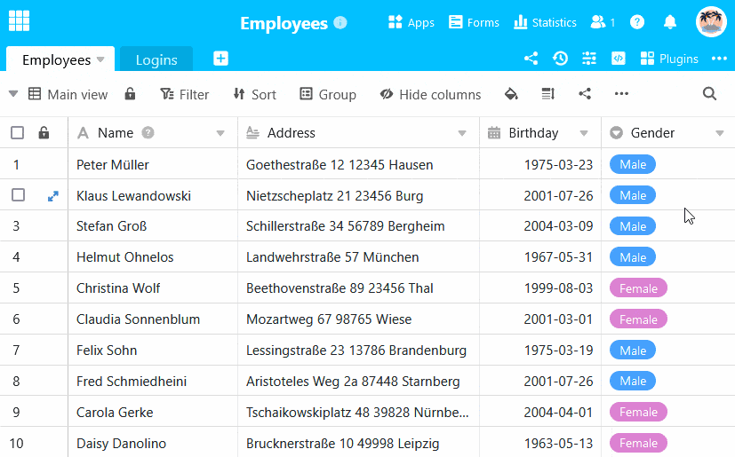
Task: Click the paint bucket row color icon
Action: tap(511, 94)
